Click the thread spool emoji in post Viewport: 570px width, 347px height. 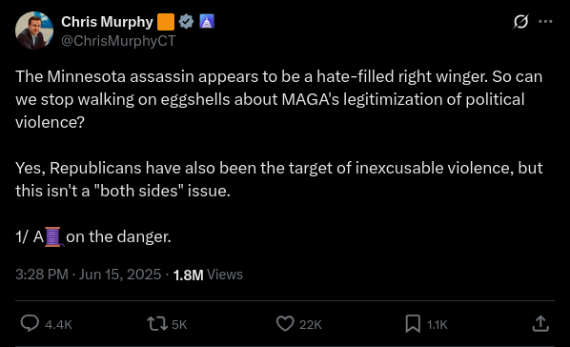[53, 236]
